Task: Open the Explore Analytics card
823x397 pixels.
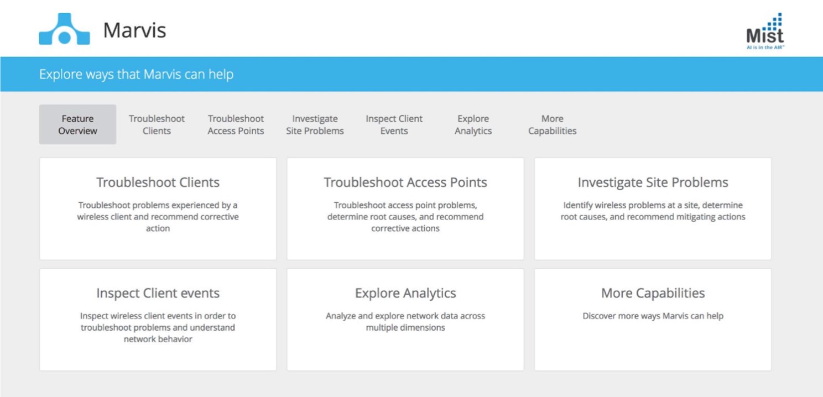Action: 405,293
